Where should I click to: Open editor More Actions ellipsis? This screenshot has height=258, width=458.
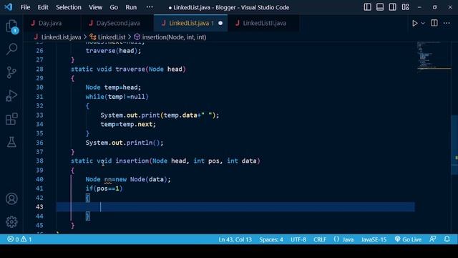pyautogui.click(x=447, y=23)
